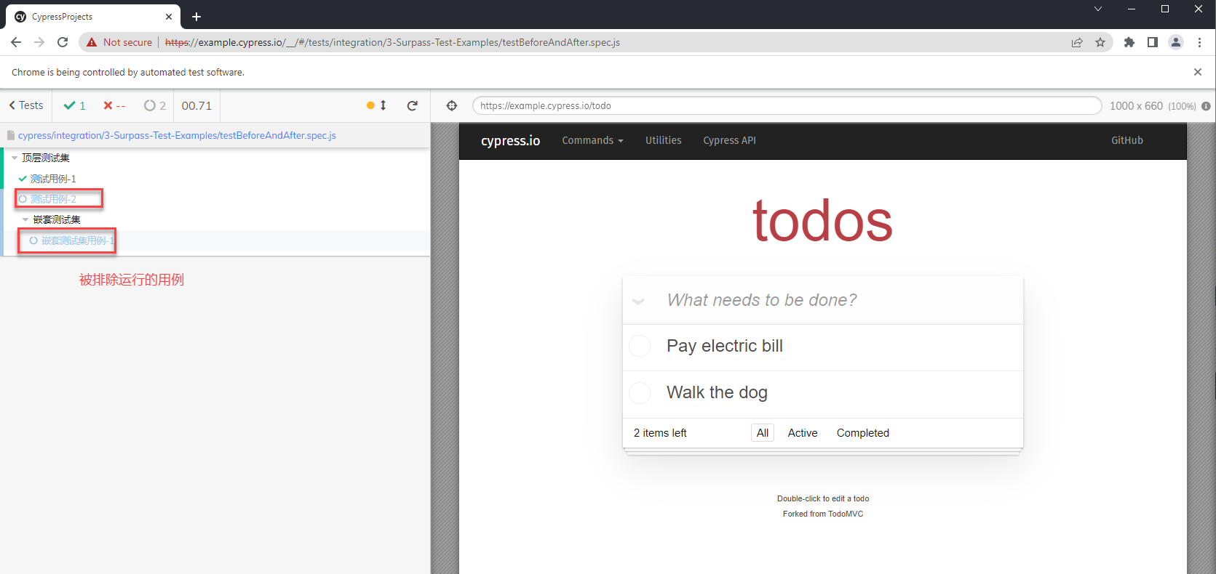Open the selector playground crosshair icon

pyautogui.click(x=452, y=105)
